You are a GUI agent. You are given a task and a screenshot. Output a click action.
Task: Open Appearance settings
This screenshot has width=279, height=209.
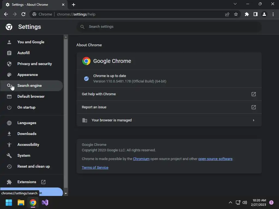32,75
